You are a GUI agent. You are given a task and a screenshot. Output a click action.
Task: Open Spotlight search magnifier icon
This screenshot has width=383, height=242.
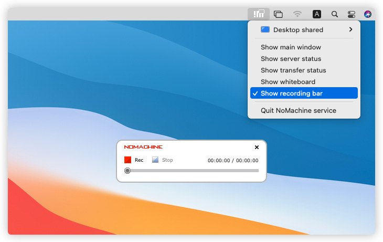pos(334,14)
